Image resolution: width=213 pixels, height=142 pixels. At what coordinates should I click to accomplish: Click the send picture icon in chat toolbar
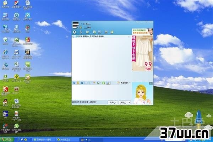[98, 83]
